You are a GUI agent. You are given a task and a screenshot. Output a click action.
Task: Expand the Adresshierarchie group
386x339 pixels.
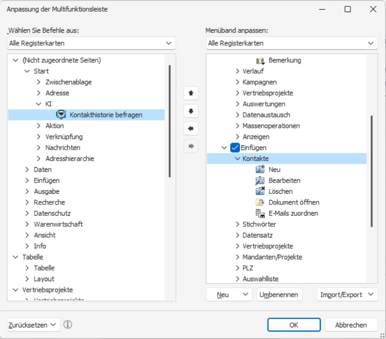(x=38, y=159)
